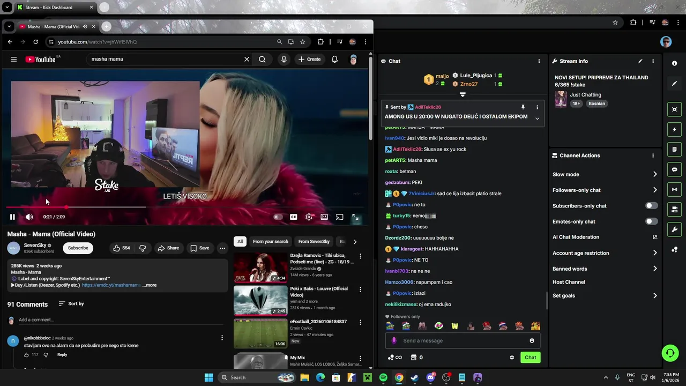Open options for eFootball suggested video
This screenshot has width=686, height=386.
pyautogui.click(x=360, y=323)
